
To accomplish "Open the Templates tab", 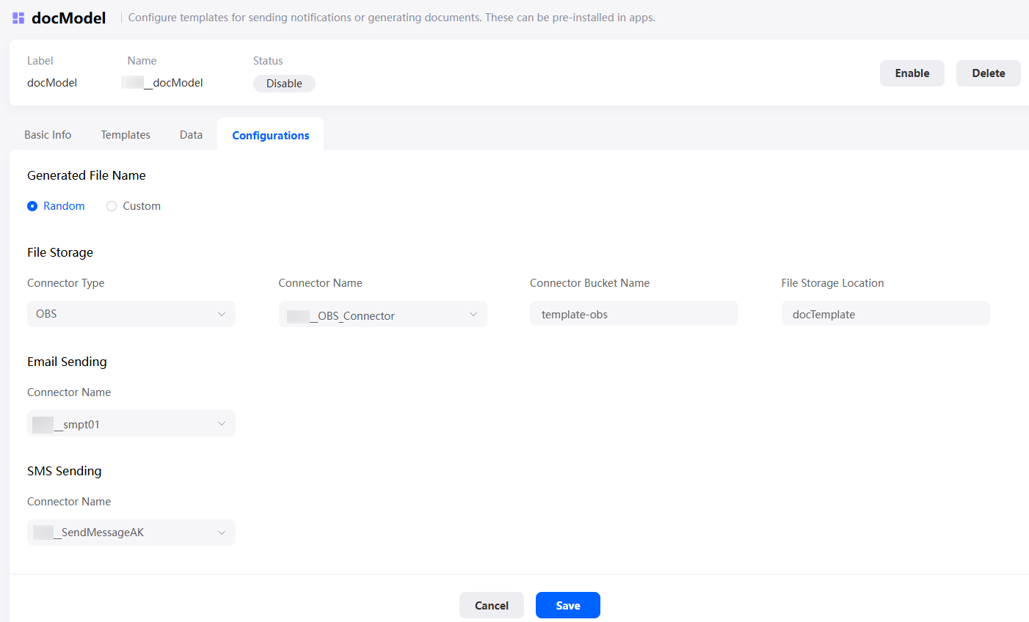I will (x=126, y=135).
